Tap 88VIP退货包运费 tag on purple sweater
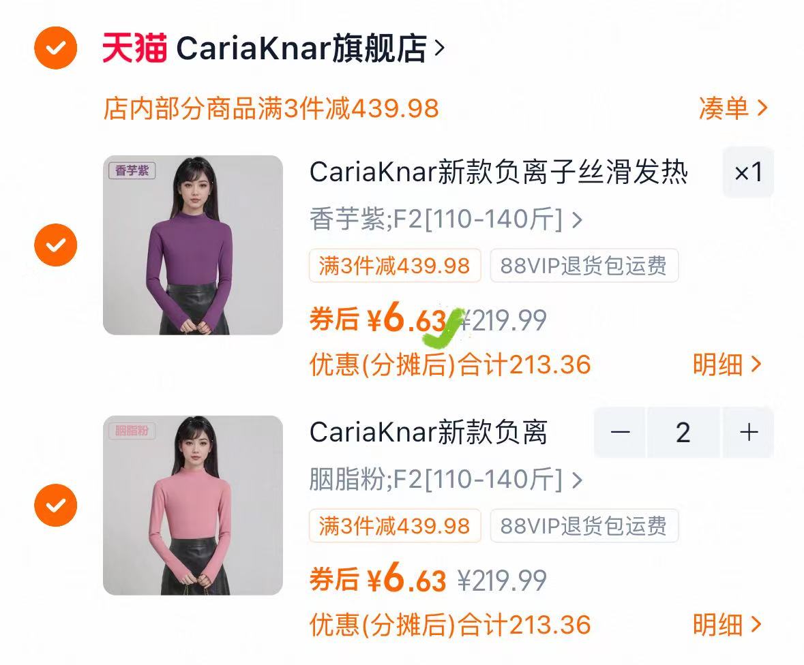Viewport: 804px width, 665px height. coord(584,265)
